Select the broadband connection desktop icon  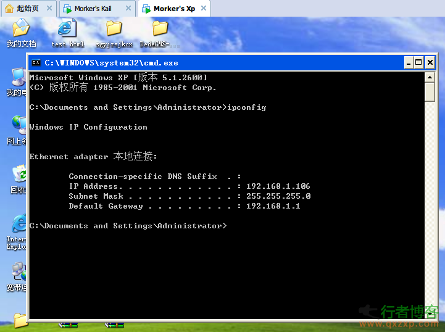(17, 276)
